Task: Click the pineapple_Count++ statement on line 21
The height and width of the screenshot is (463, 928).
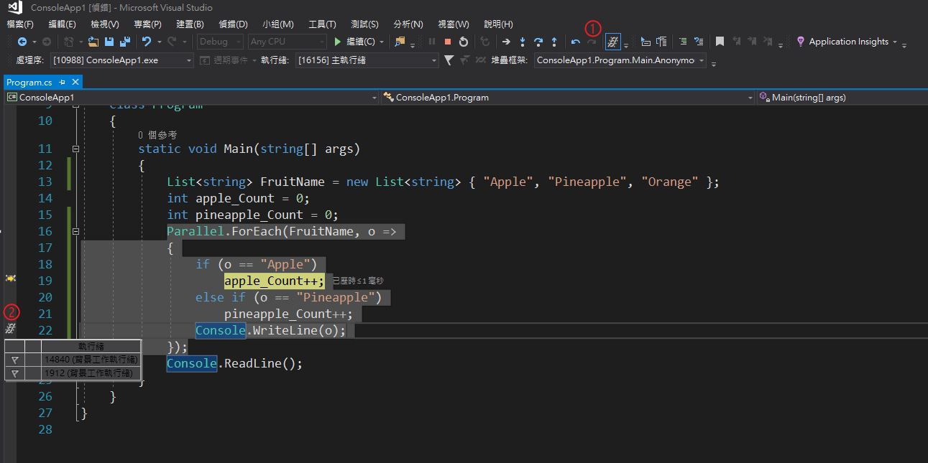Action: pyautogui.click(x=289, y=314)
